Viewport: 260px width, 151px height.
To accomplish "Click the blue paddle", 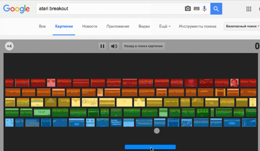I will coord(150,147).
